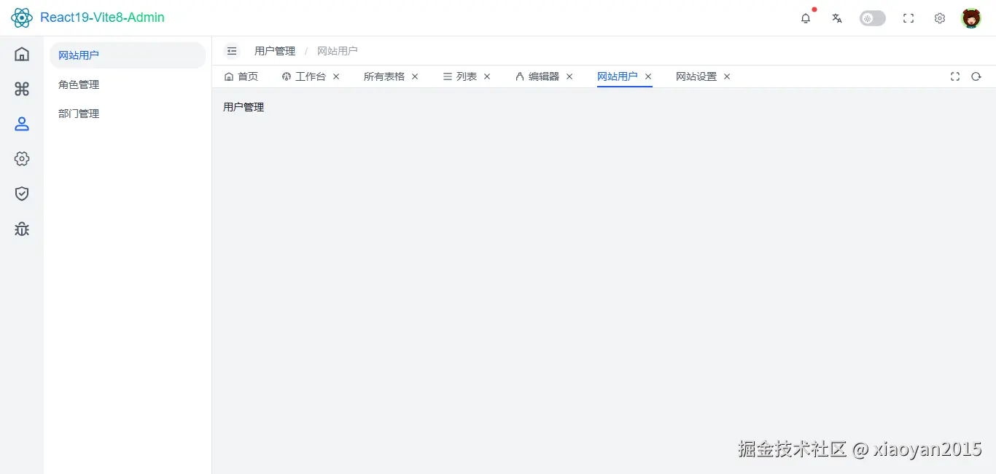Image resolution: width=996 pixels, height=474 pixels.
Task: Open the language translation switcher
Action: click(x=837, y=18)
